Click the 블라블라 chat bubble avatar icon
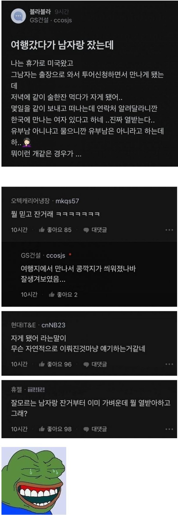The width and height of the screenshot is (178, 515). tap(18, 16)
